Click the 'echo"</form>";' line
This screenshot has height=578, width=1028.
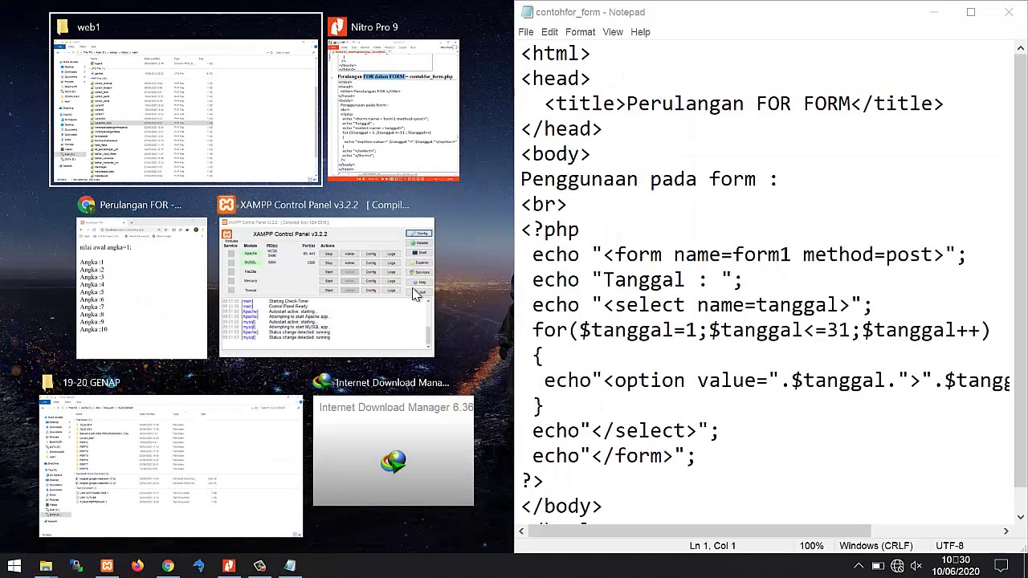click(614, 456)
